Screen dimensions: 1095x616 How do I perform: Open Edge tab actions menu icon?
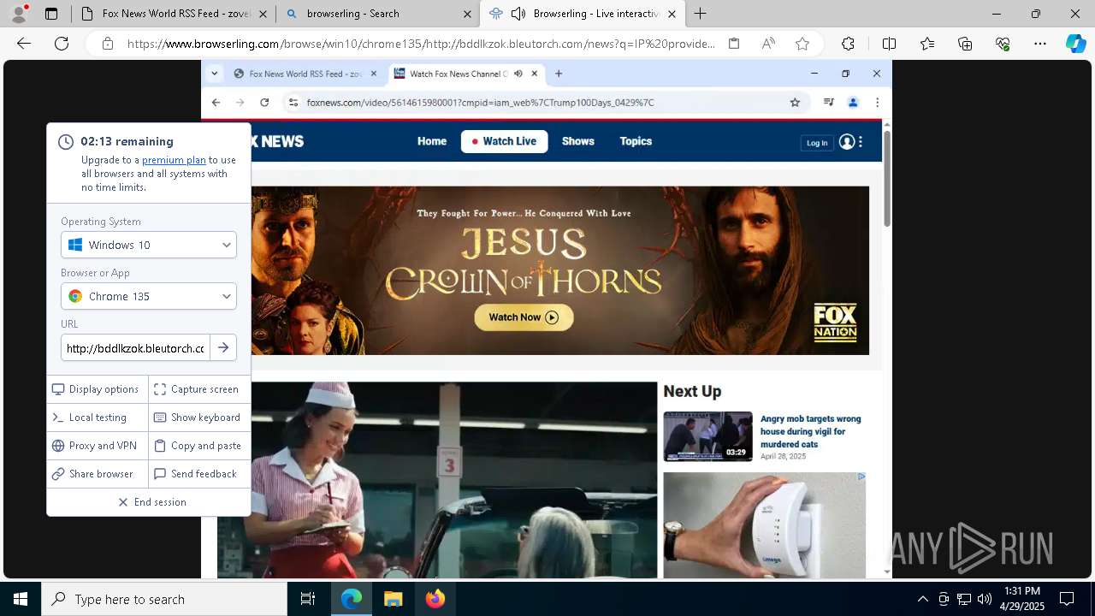coord(51,14)
